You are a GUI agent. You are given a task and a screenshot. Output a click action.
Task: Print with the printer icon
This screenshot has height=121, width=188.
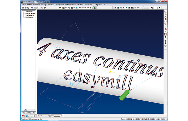45,8
